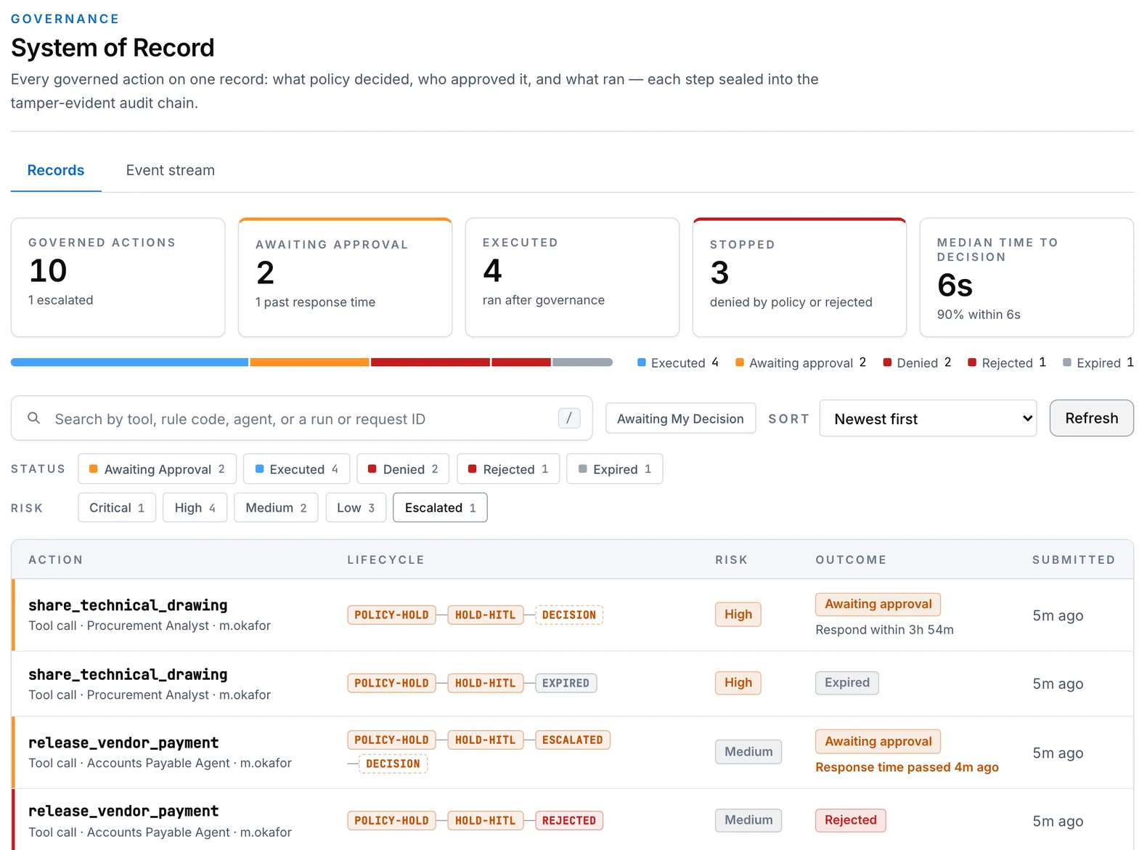This screenshot has height=850, width=1147.
Task: Click the Executed legend entry
Action: [x=678, y=363]
